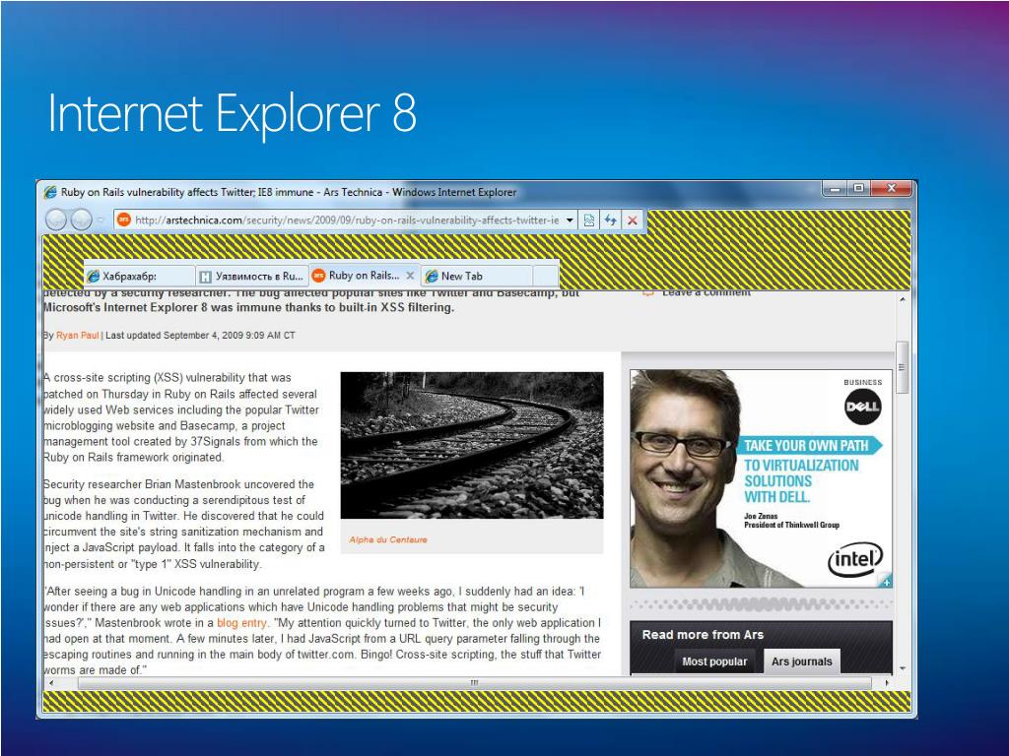1009x756 pixels.
Task: Close the Internet Explorer window
Action: click(x=891, y=188)
